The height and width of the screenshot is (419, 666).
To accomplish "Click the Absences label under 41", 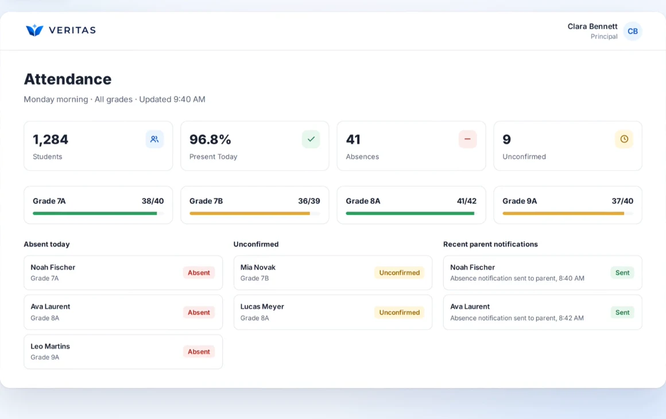I will pyautogui.click(x=362, y=156).
